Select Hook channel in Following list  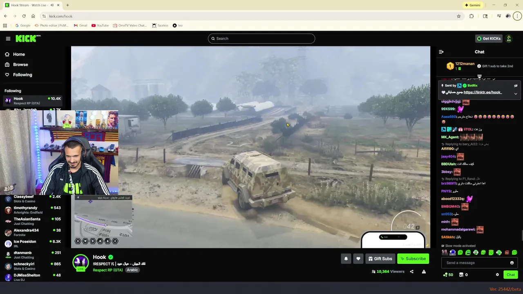[33, 100]
